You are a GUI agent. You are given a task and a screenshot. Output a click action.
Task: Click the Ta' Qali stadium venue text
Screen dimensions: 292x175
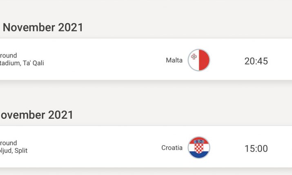pos(22,63)
